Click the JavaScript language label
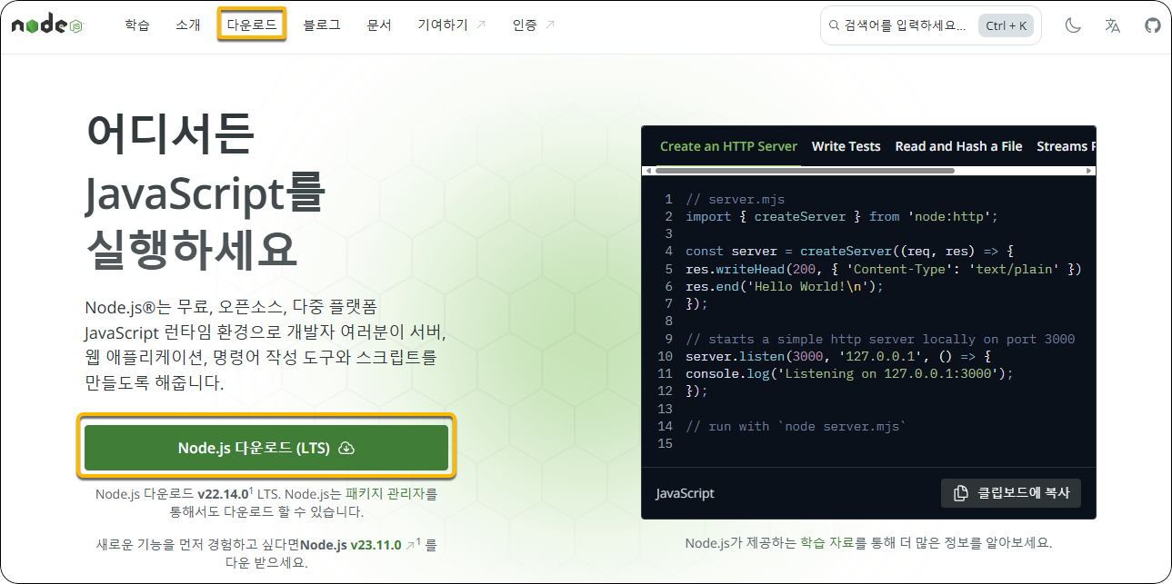 686,493
